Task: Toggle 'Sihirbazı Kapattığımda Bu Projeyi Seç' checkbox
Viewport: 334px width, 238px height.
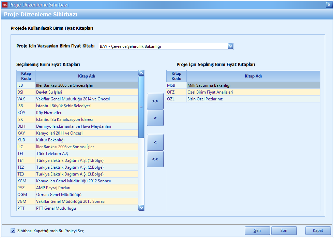Action: (x=13, y=230)
